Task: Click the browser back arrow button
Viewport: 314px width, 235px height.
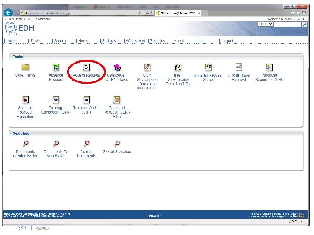Action: point(8,13)
